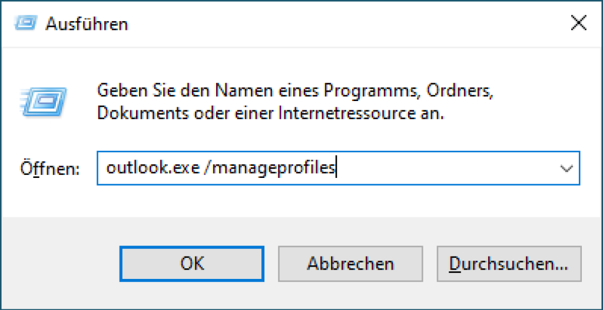
Task: Click the small Run icon in title bar
Action: point(26,24)
